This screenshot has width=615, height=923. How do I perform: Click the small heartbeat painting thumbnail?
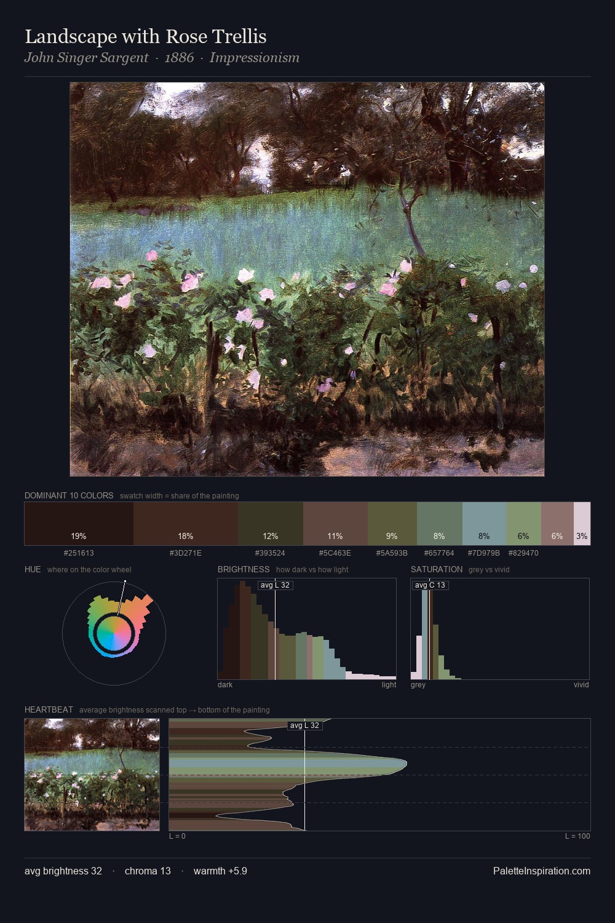coord(92,775)
